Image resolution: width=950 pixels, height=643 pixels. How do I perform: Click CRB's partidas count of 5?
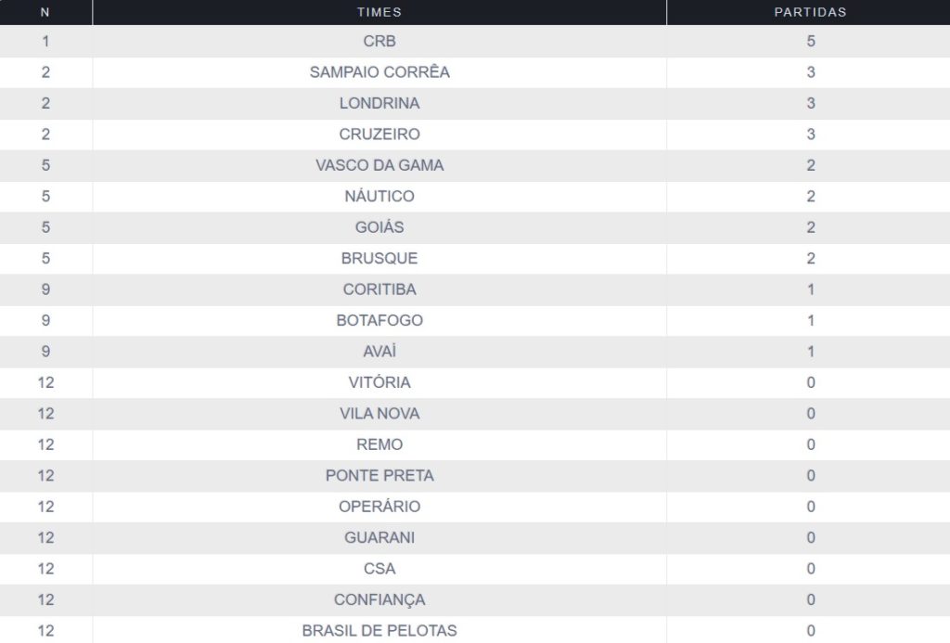(x=810, y=41)
